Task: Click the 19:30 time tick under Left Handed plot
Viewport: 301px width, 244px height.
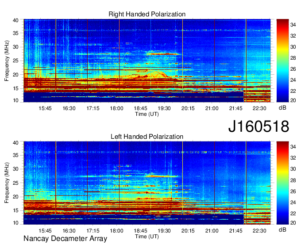Action: (x=164, y=231)
